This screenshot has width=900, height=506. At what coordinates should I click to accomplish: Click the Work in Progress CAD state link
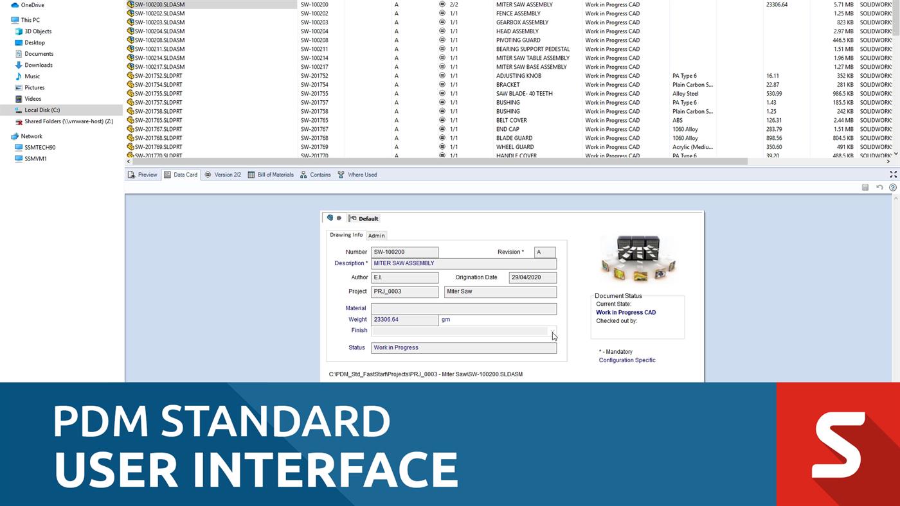pos(625,312)
